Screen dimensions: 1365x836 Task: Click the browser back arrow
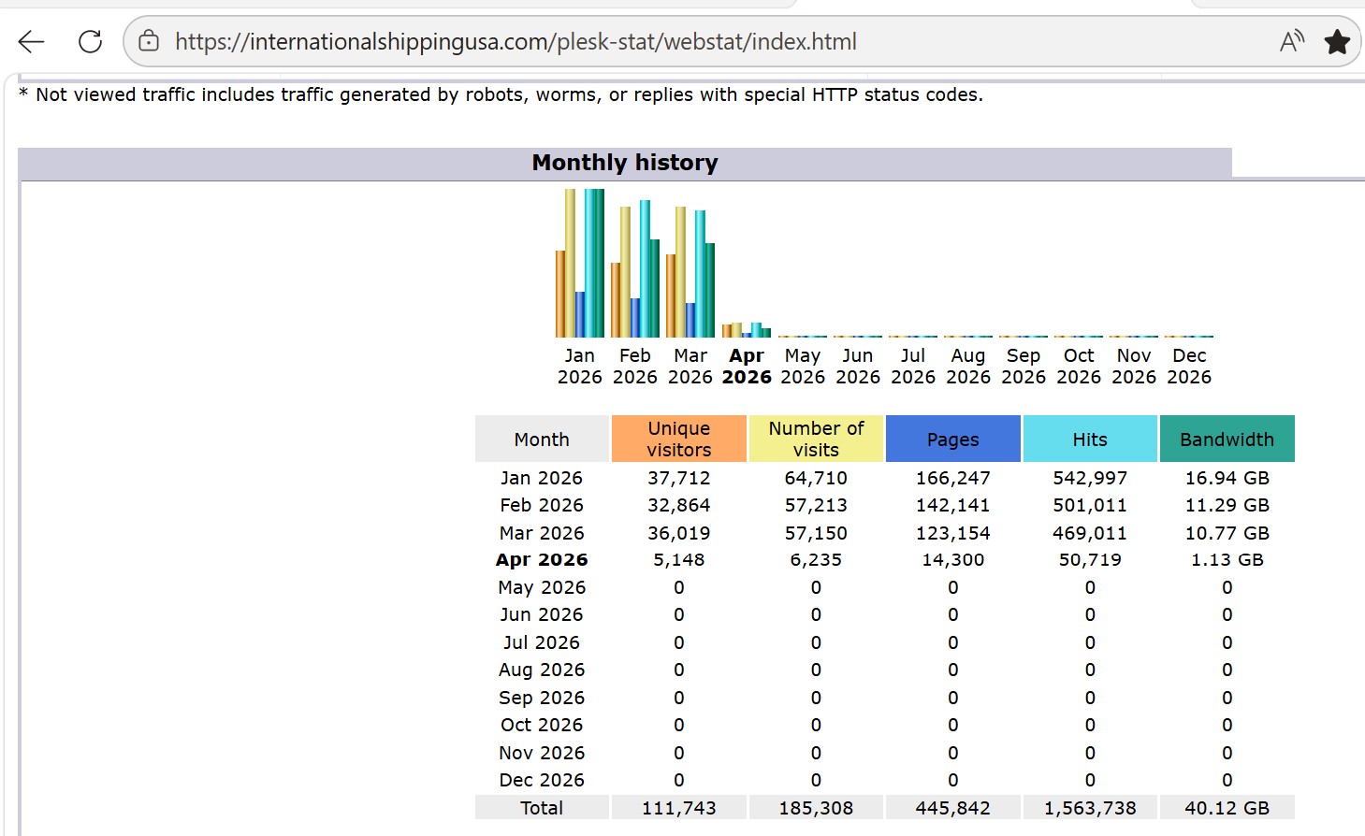32,41
